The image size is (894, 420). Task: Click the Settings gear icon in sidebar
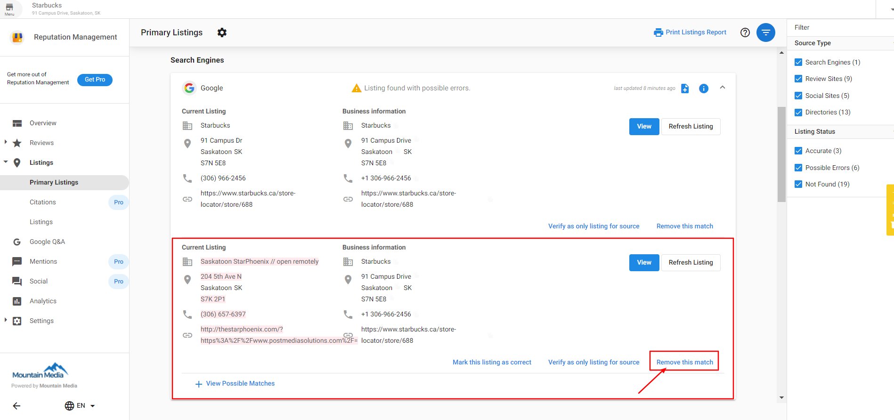[17, 321]
